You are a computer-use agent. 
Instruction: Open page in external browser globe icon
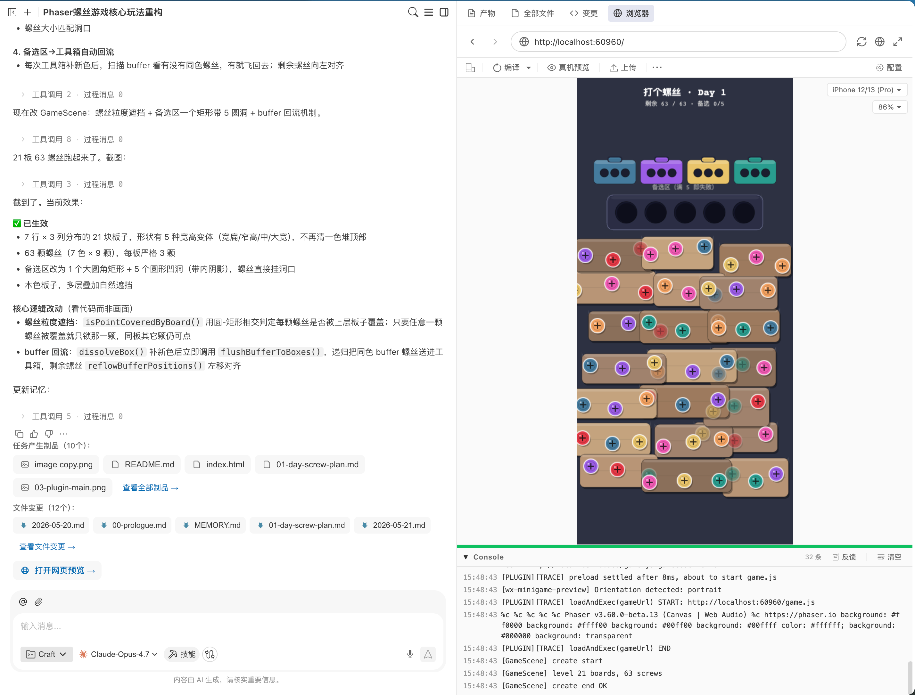[x=879, y=42]
